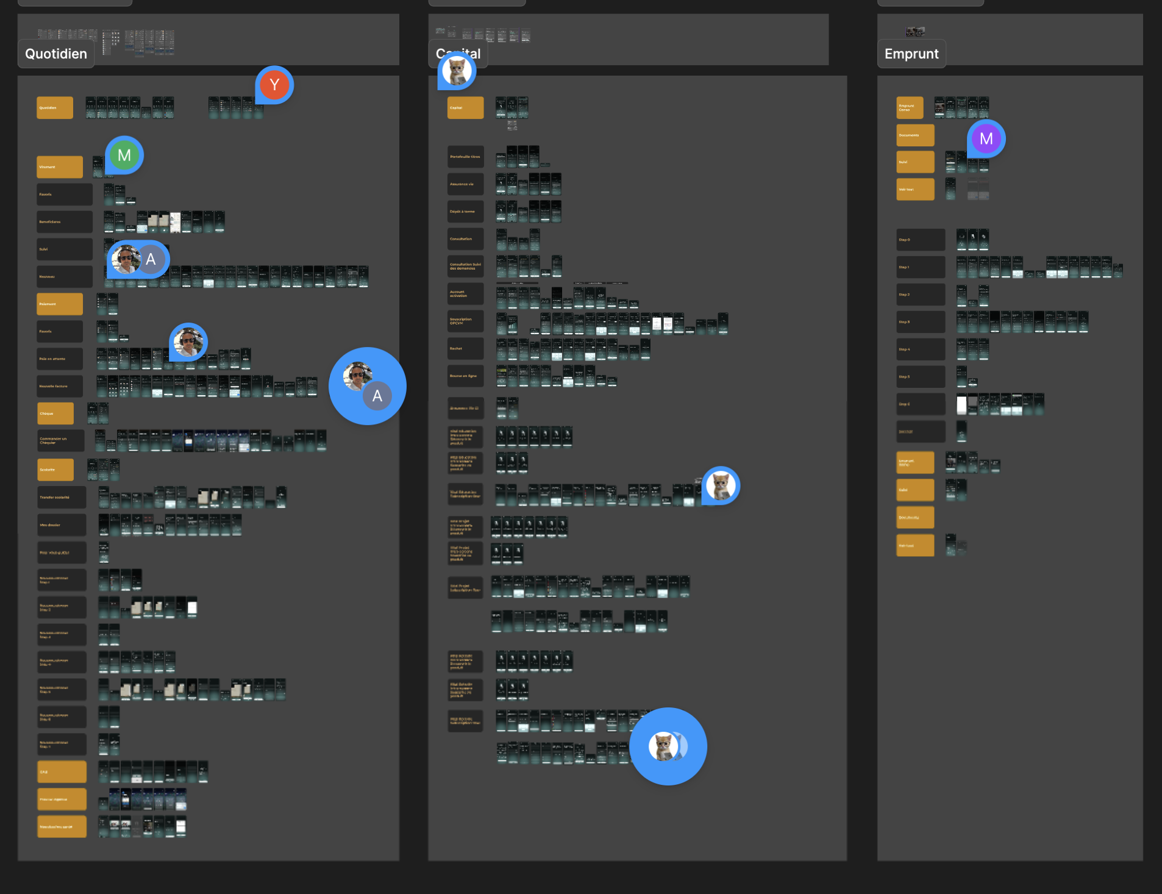Select the Rachat block

466,349
